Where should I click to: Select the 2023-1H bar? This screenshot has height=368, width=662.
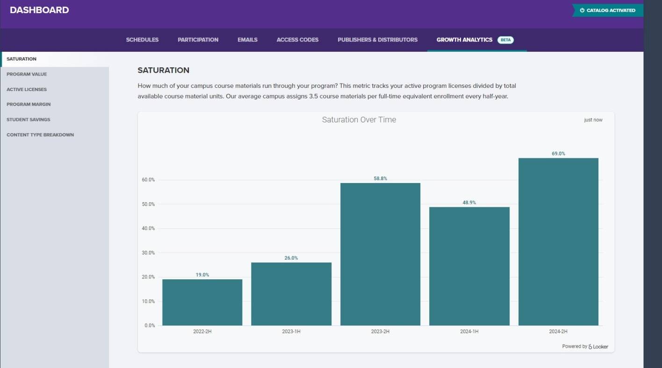291,294
